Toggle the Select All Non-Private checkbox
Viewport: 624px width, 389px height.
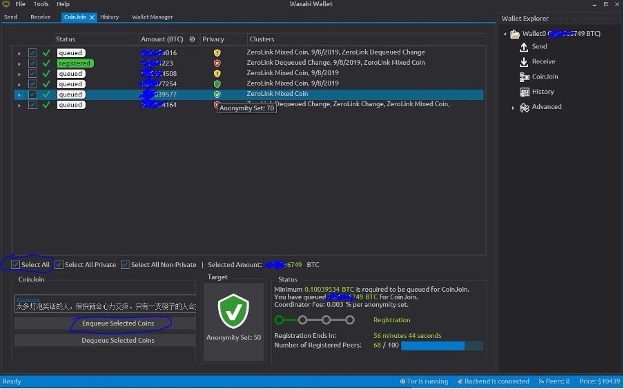[x=125, y=264]
